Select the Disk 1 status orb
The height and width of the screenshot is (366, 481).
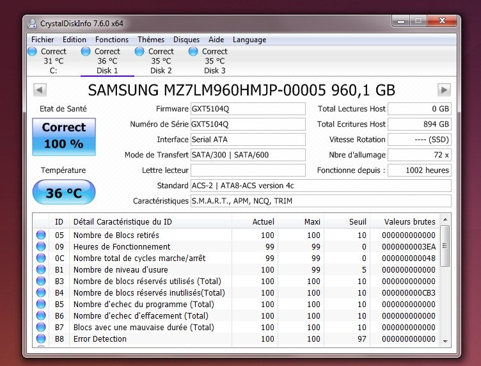[86, 51]
